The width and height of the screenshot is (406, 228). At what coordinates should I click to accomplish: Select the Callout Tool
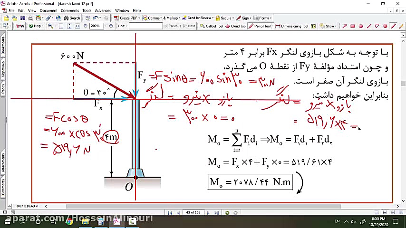[x=212, y=26]
